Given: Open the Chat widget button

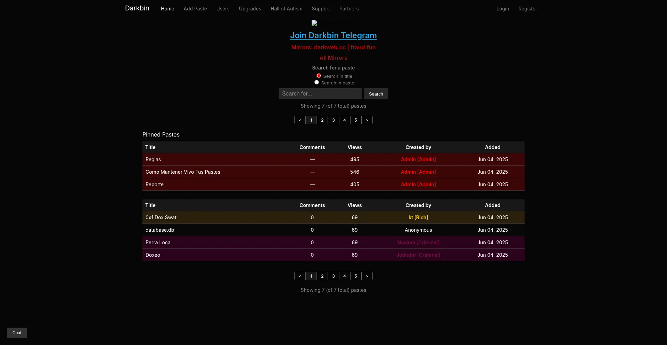Looking at the screenshot, I should 17,333.
